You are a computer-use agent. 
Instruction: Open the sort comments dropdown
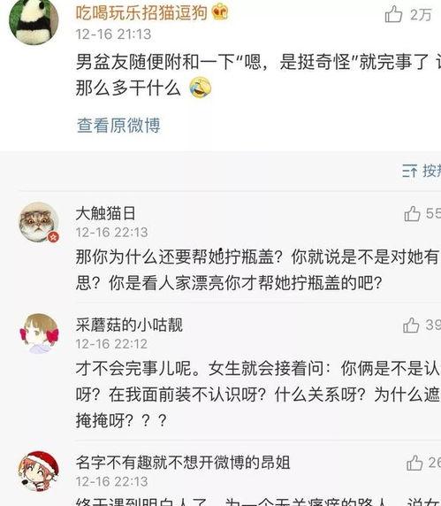pyautogui.click(x=422, y=171)
